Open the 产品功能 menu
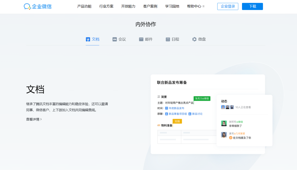Viewport: 297px width, 170px height. tap(84, 6)
